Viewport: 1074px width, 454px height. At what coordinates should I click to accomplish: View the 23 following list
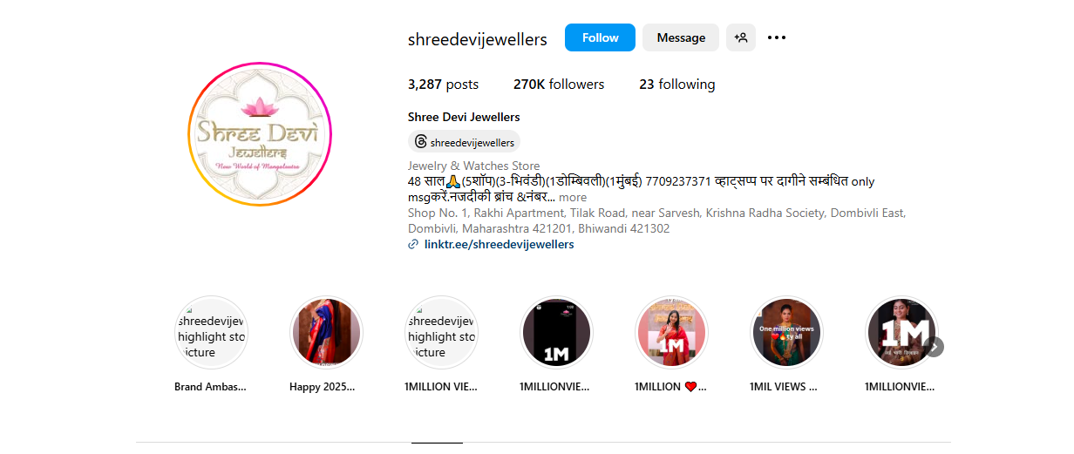coord(676,85)
